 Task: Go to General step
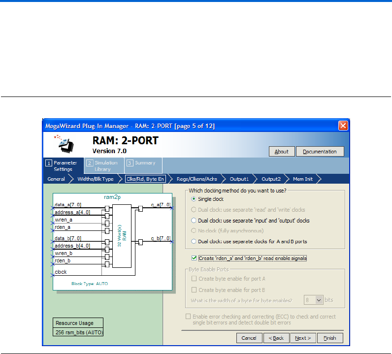tap(56, 179)
